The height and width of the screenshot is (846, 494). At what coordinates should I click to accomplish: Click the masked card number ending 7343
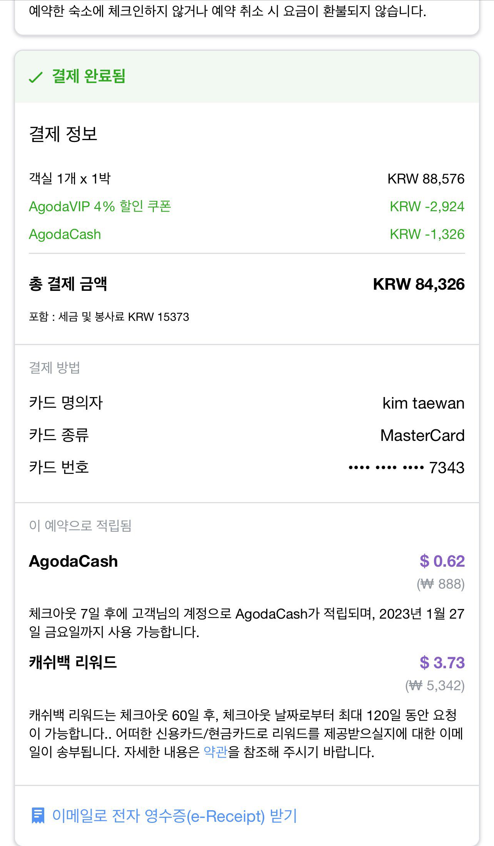pyautogui.click(x=406, y=468)
